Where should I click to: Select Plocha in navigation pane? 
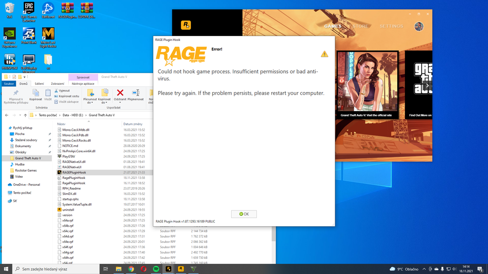pos(20,134)
